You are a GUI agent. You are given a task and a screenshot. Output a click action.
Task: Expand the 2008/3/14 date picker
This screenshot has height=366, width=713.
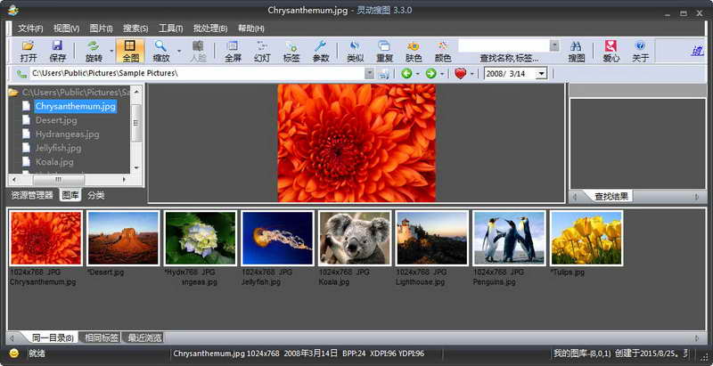pyautogui.click(x=541, y=74)
